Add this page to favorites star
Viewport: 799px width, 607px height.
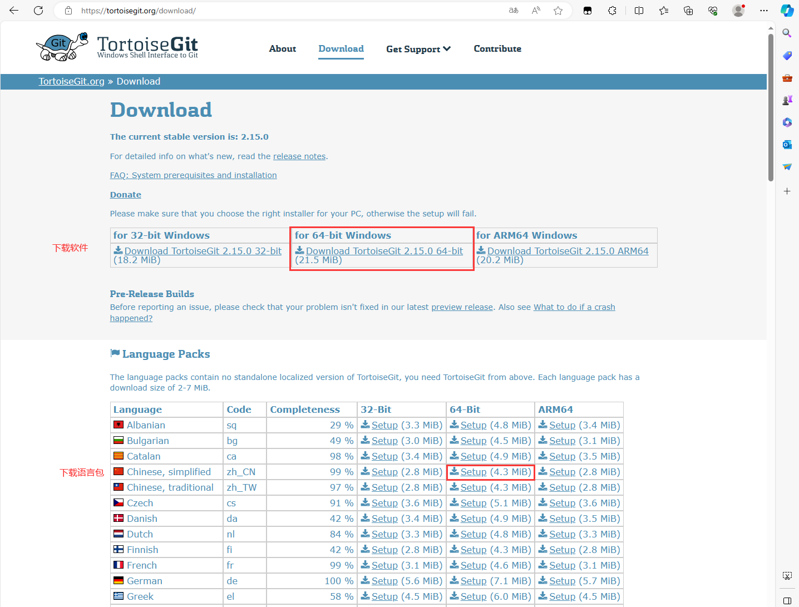[x=558, y=11]
